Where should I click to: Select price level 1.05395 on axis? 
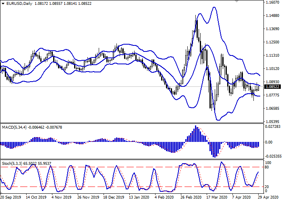(x=273, y=122)
